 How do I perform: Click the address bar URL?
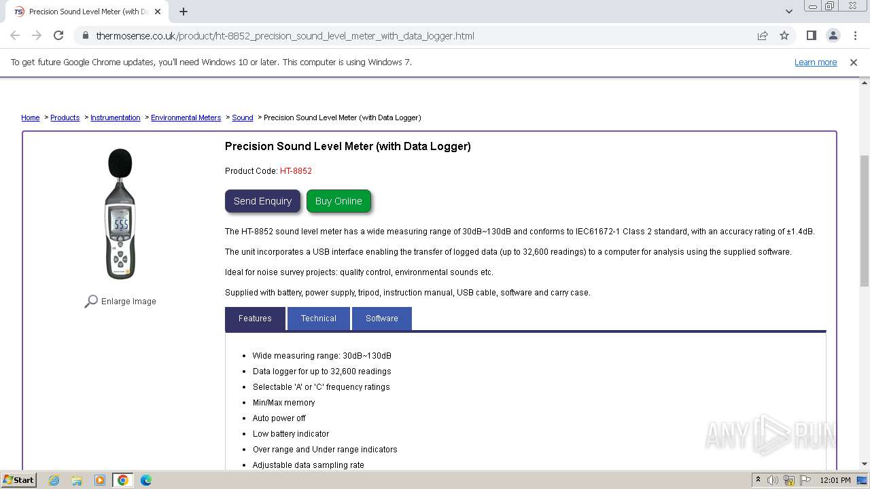[x=285, y=35]
